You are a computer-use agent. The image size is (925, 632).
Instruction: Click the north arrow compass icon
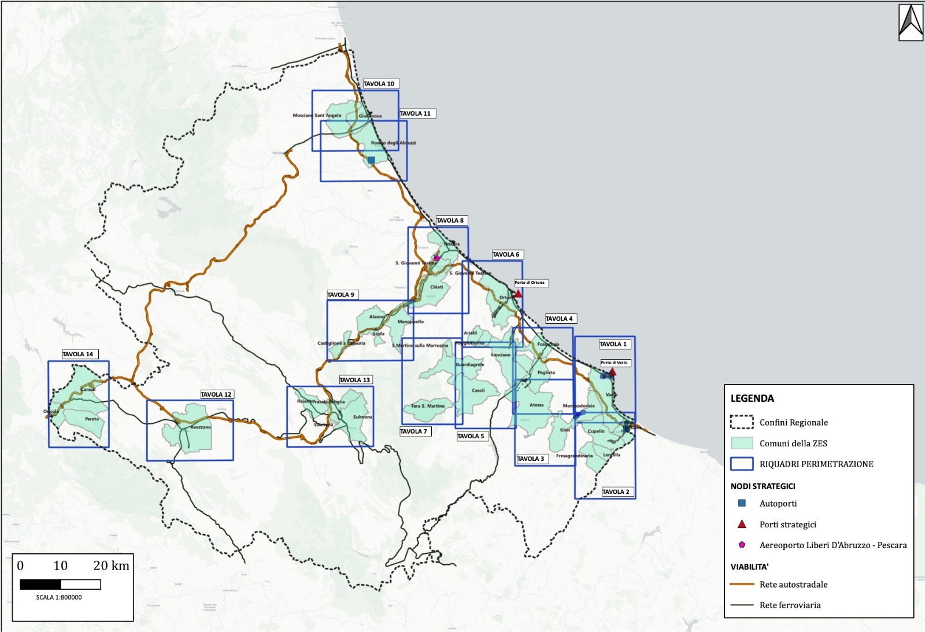click(911, 23)
